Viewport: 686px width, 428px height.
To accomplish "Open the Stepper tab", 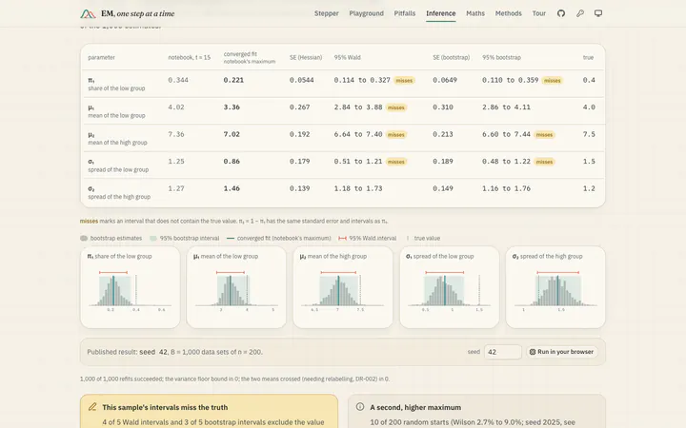I will (x=327, y=13).
